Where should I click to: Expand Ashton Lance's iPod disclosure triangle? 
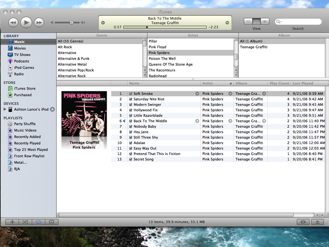coord(5,109)
